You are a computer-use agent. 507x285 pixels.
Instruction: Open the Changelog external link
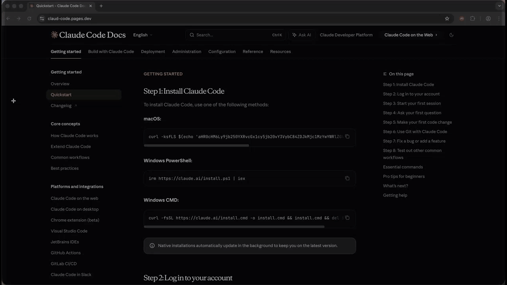click(x=61, y=105)
